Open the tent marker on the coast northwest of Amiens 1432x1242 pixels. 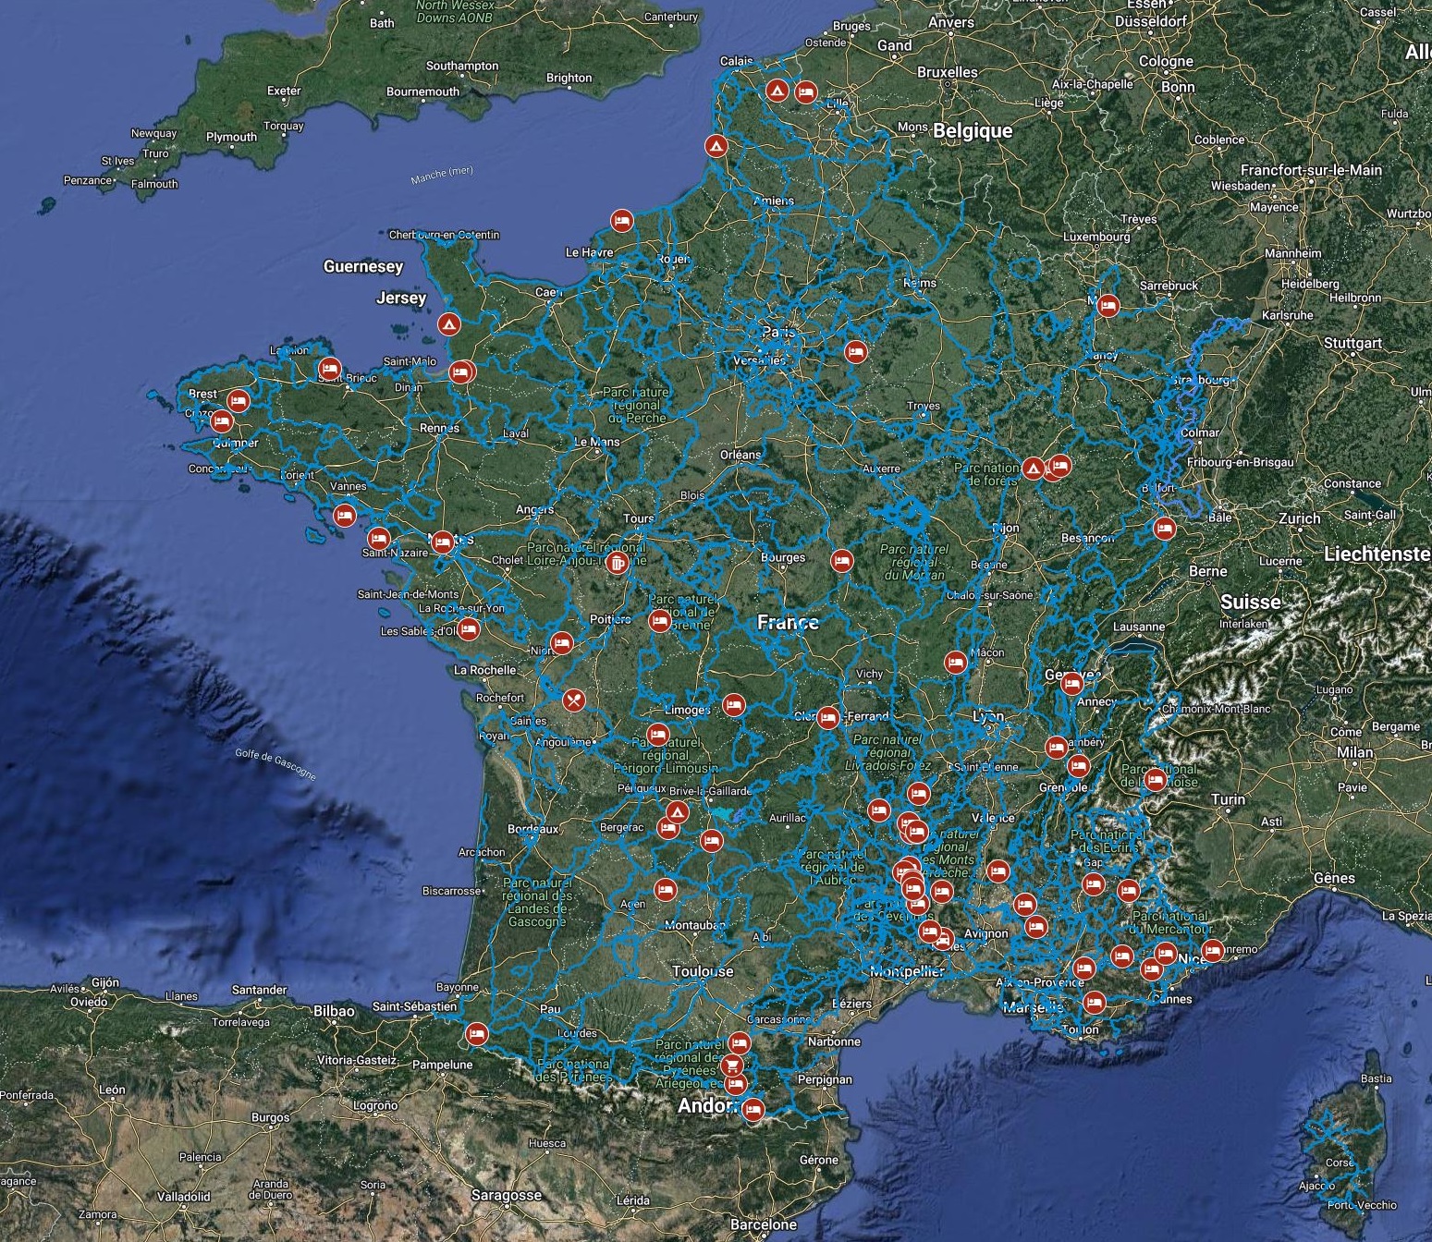pyautogui.click(x=715, y=146)
